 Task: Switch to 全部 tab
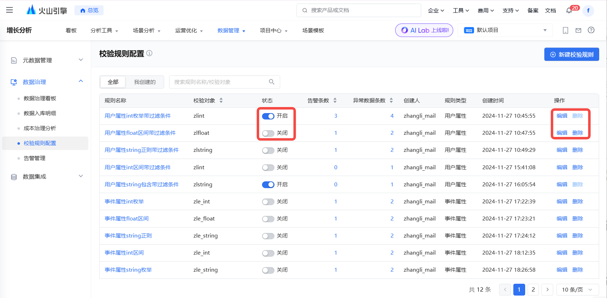point(113,82)
